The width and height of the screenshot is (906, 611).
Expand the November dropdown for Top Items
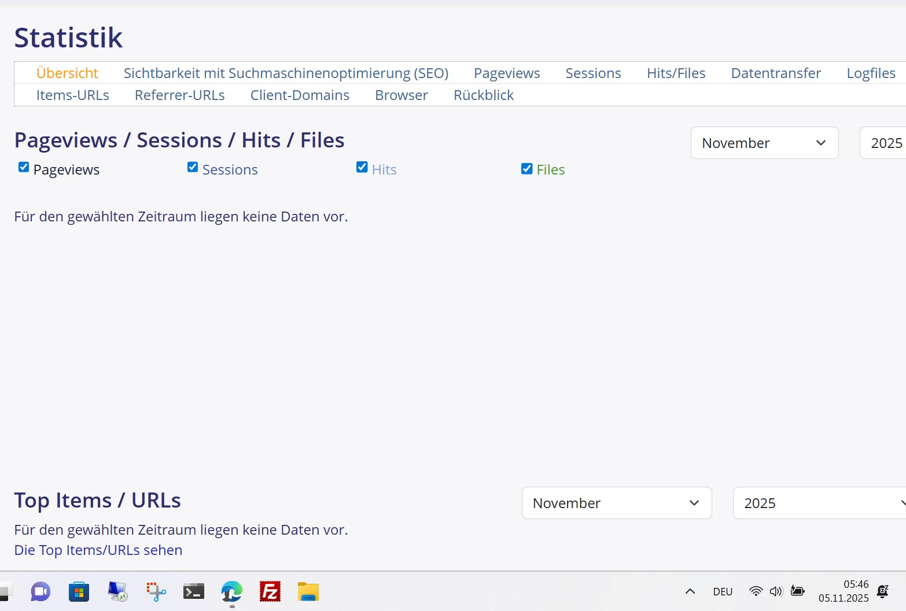click(616, 503)
